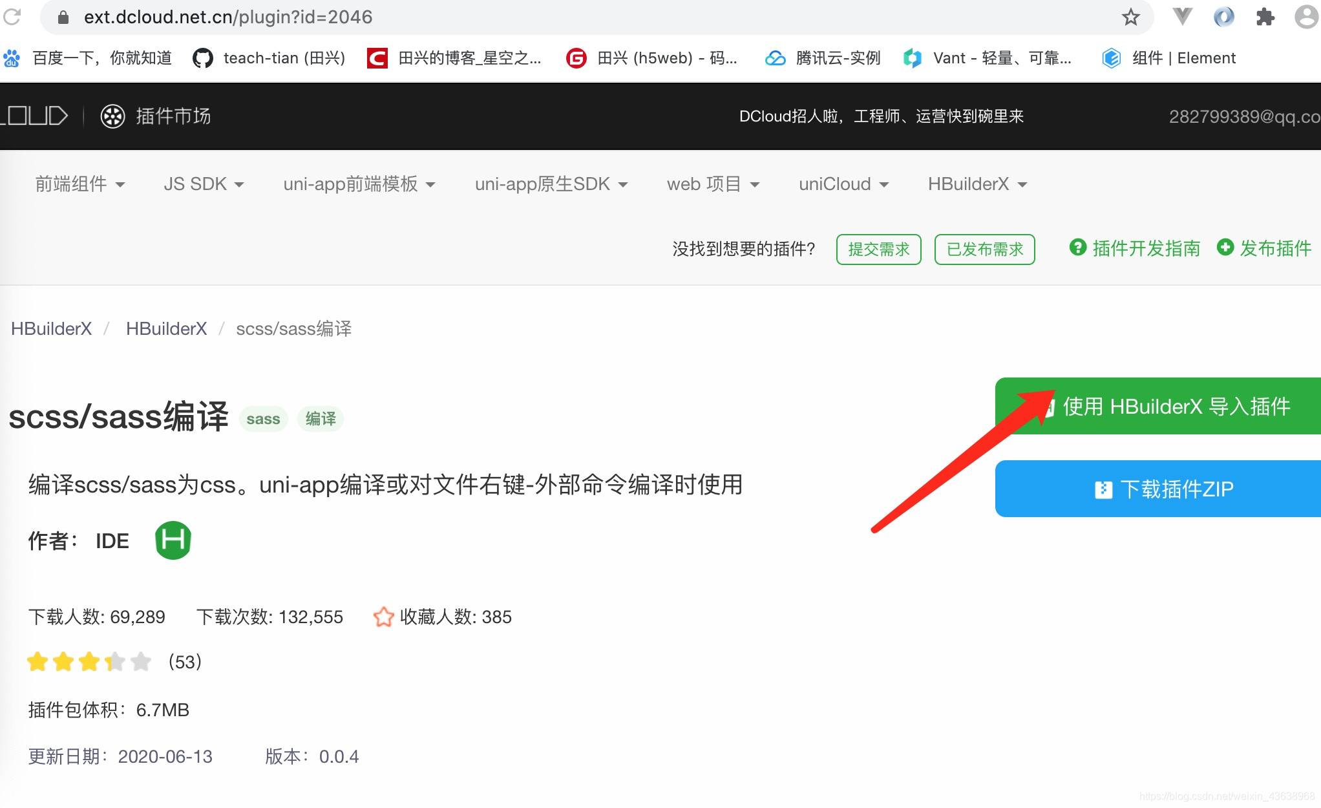The image size is (1321, 808).
Task: Click the favorite star outline icon
Action: [383, 617]
